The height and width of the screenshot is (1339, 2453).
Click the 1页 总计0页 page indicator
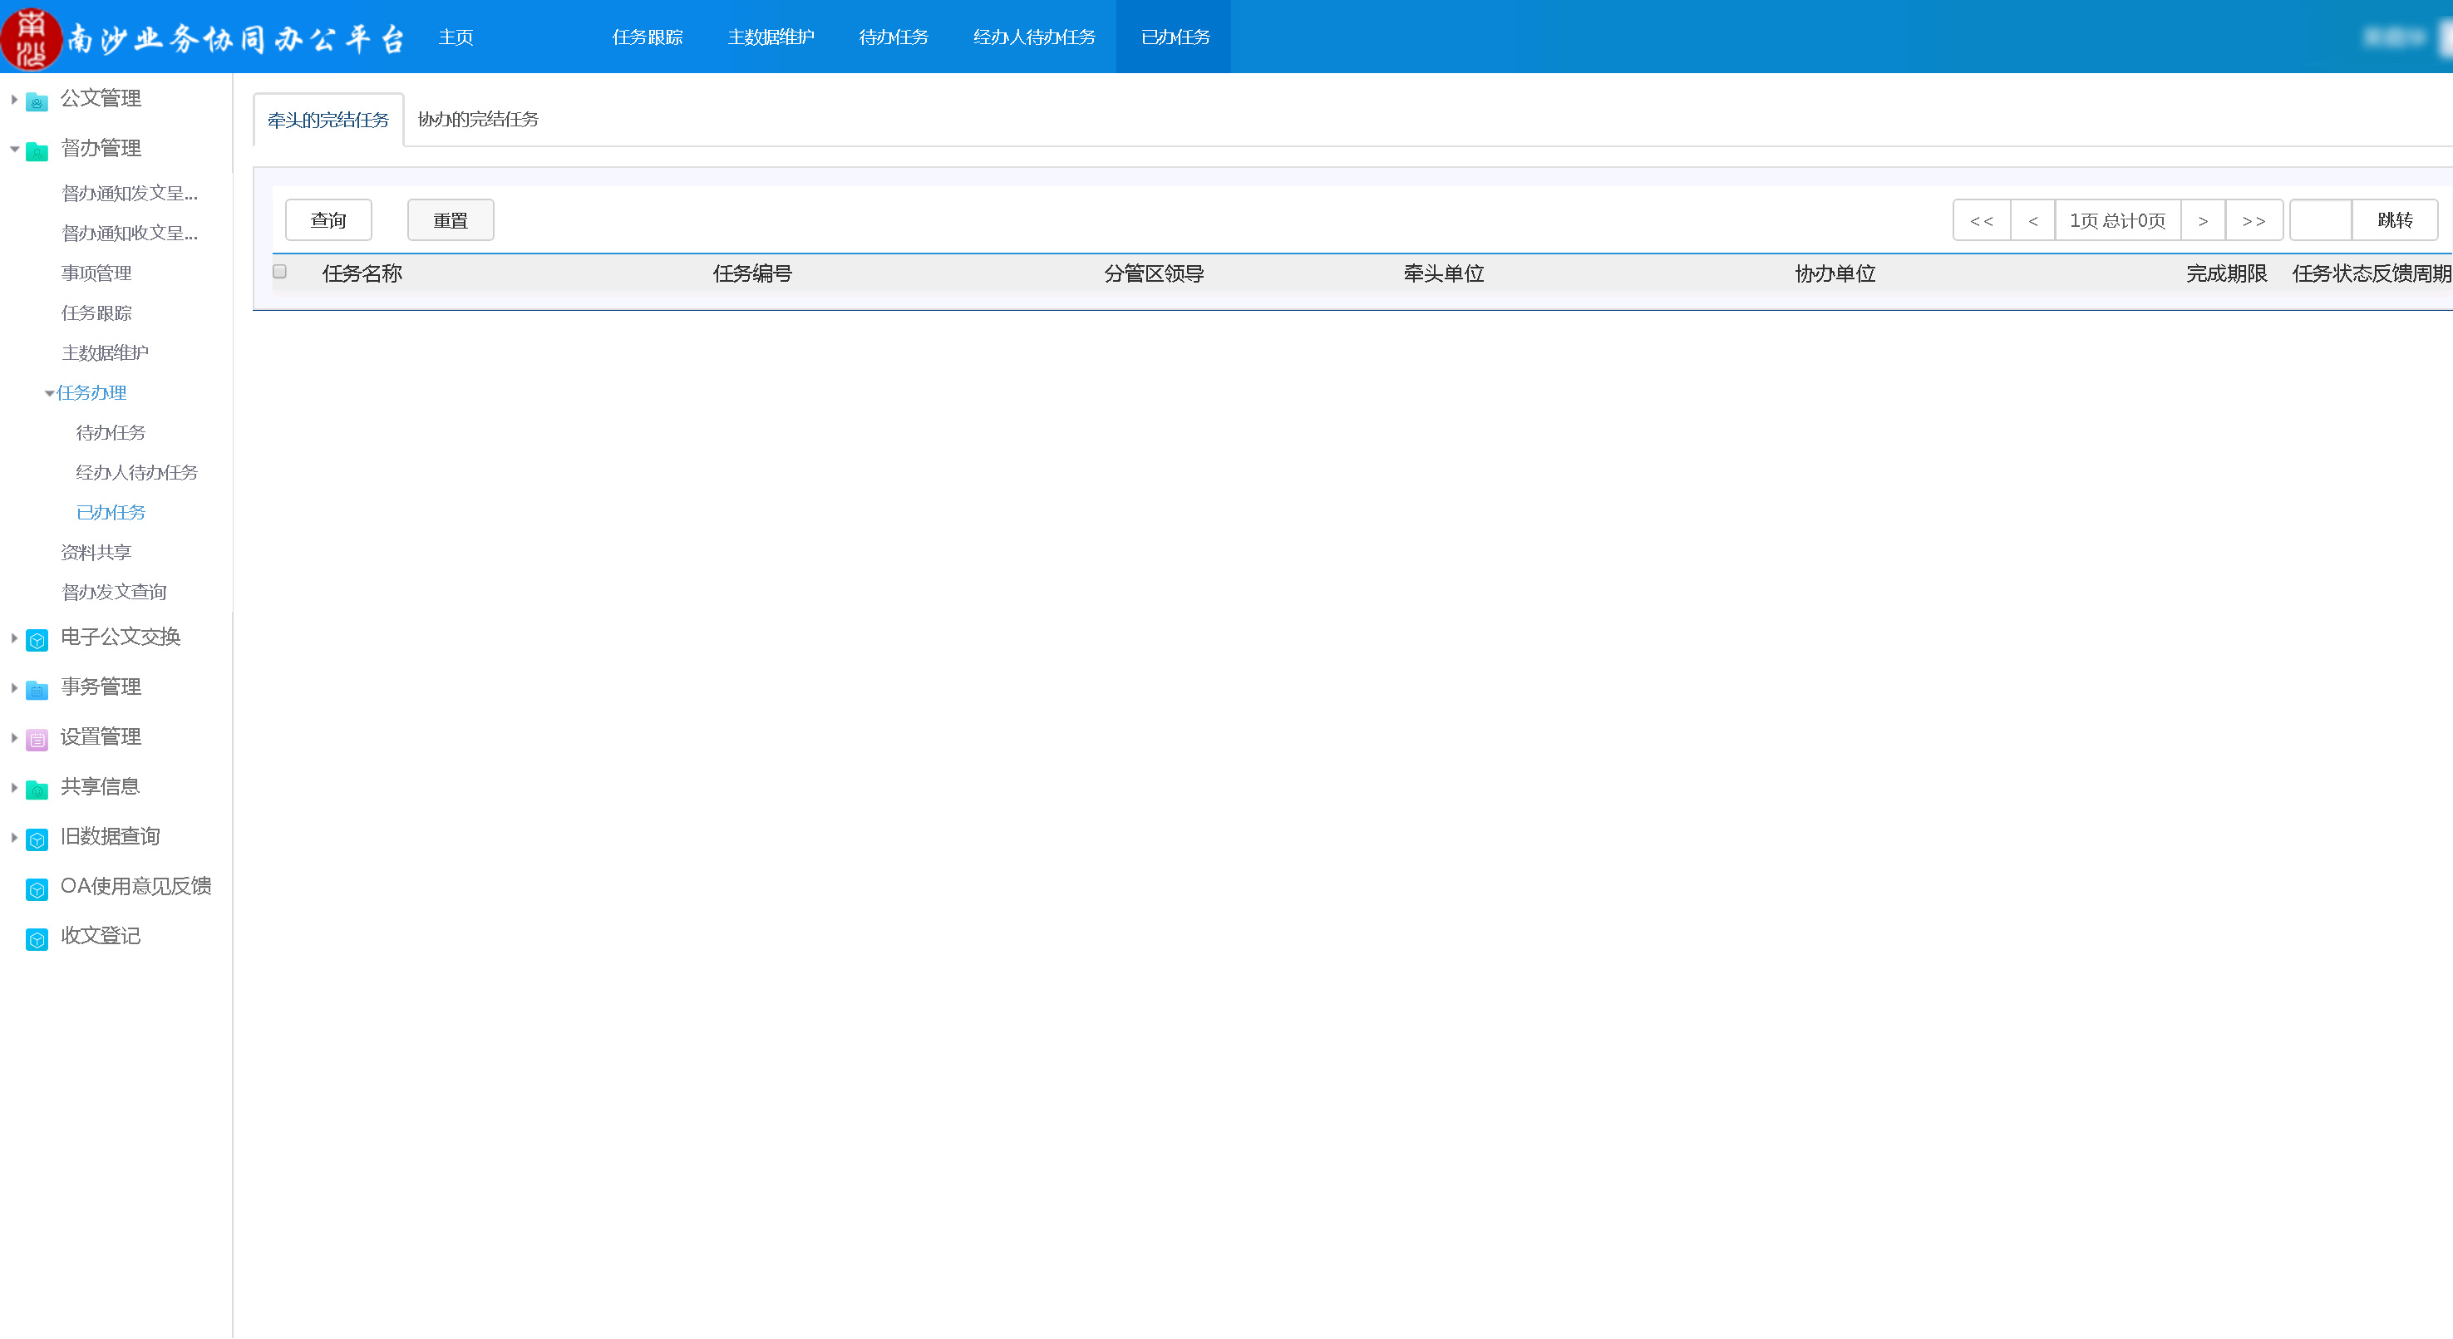coord(2118,221)
